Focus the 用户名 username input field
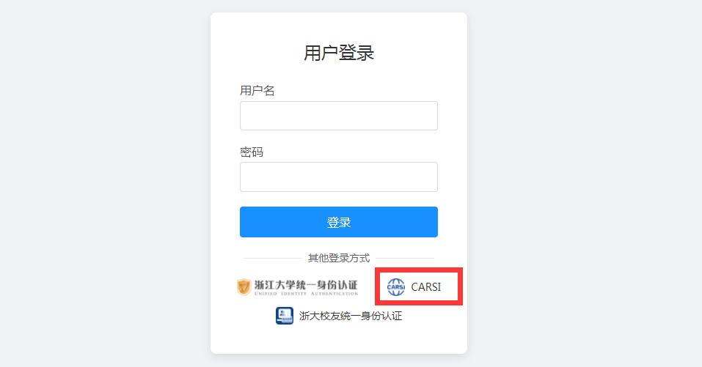 [x=338, y=116]
